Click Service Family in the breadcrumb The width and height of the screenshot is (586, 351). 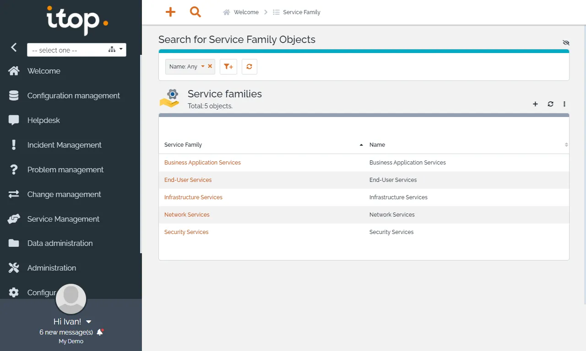tap(302, 12)
